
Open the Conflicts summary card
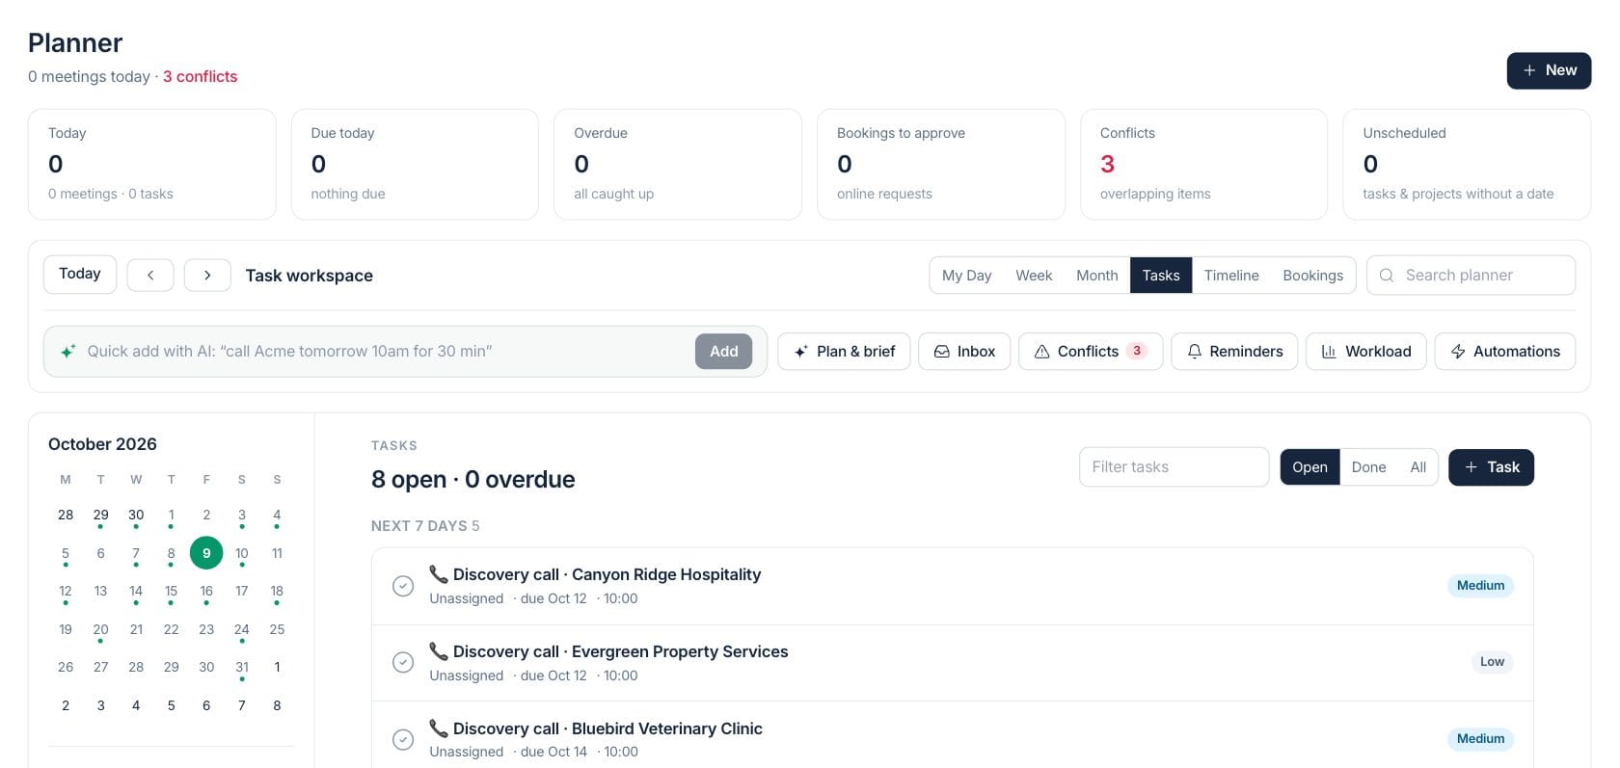1203,165
